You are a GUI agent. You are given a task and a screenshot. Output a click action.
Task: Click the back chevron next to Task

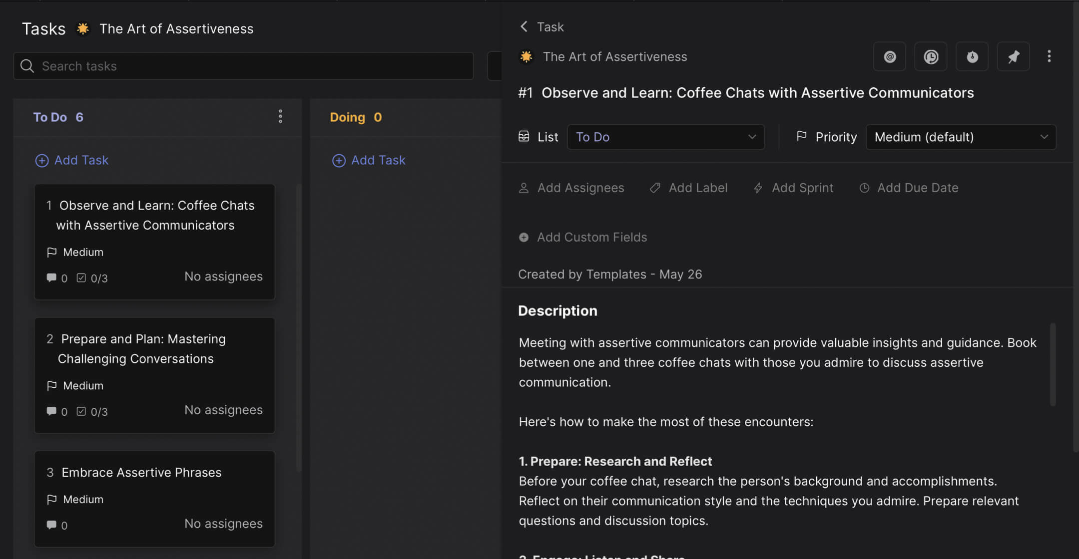pos(524,26)
